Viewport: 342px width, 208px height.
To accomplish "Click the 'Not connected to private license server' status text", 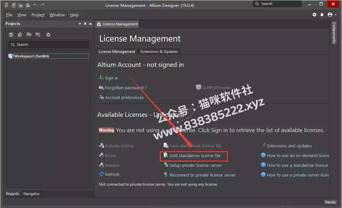I will (158, 184).
